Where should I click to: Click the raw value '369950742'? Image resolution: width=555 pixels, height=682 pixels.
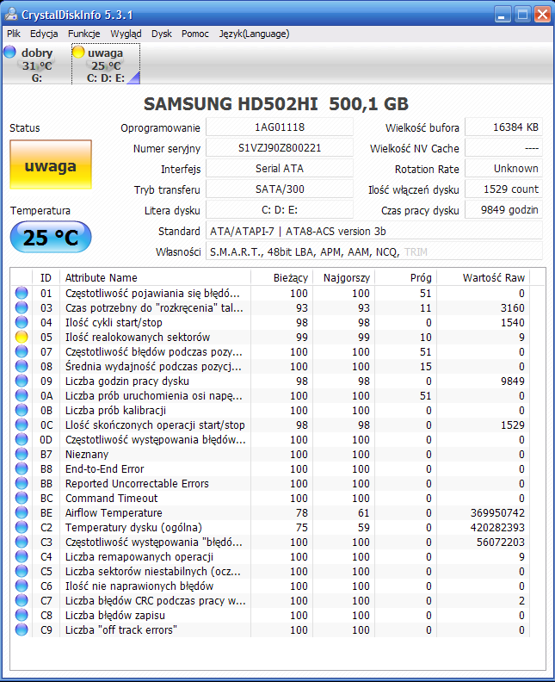coord(497,513)
